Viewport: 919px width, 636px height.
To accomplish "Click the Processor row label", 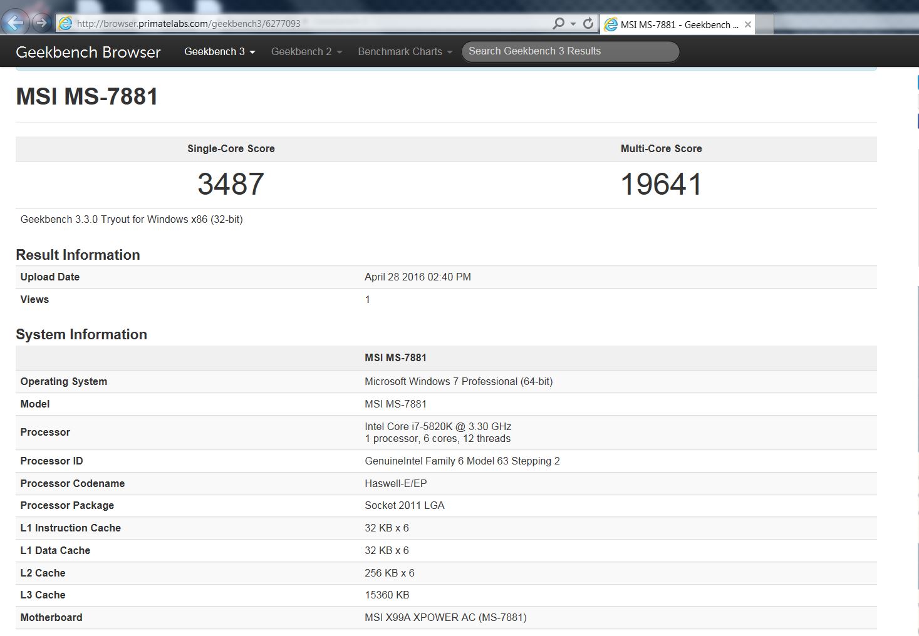I will click(45, 432).
